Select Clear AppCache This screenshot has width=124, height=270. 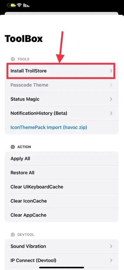point(61,215)
